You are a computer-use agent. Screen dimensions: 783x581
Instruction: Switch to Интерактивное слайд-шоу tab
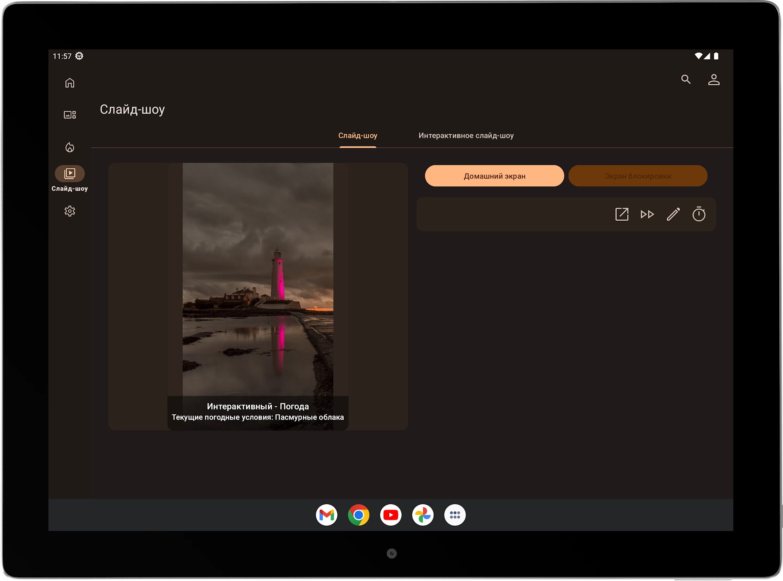466,136
